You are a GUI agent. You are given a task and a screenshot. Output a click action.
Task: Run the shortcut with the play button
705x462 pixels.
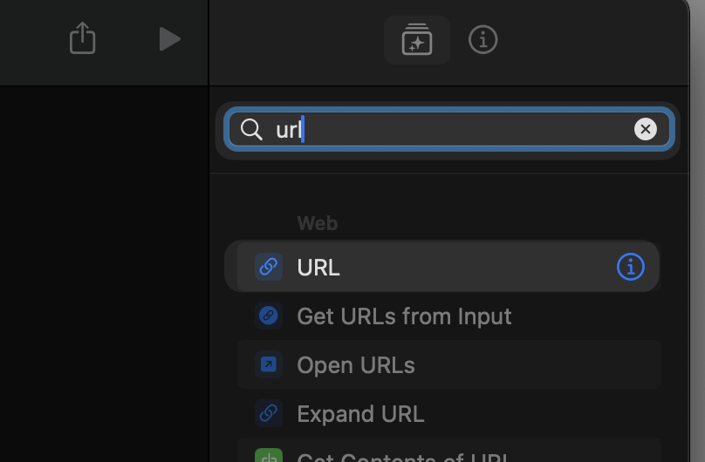[169, 38]
